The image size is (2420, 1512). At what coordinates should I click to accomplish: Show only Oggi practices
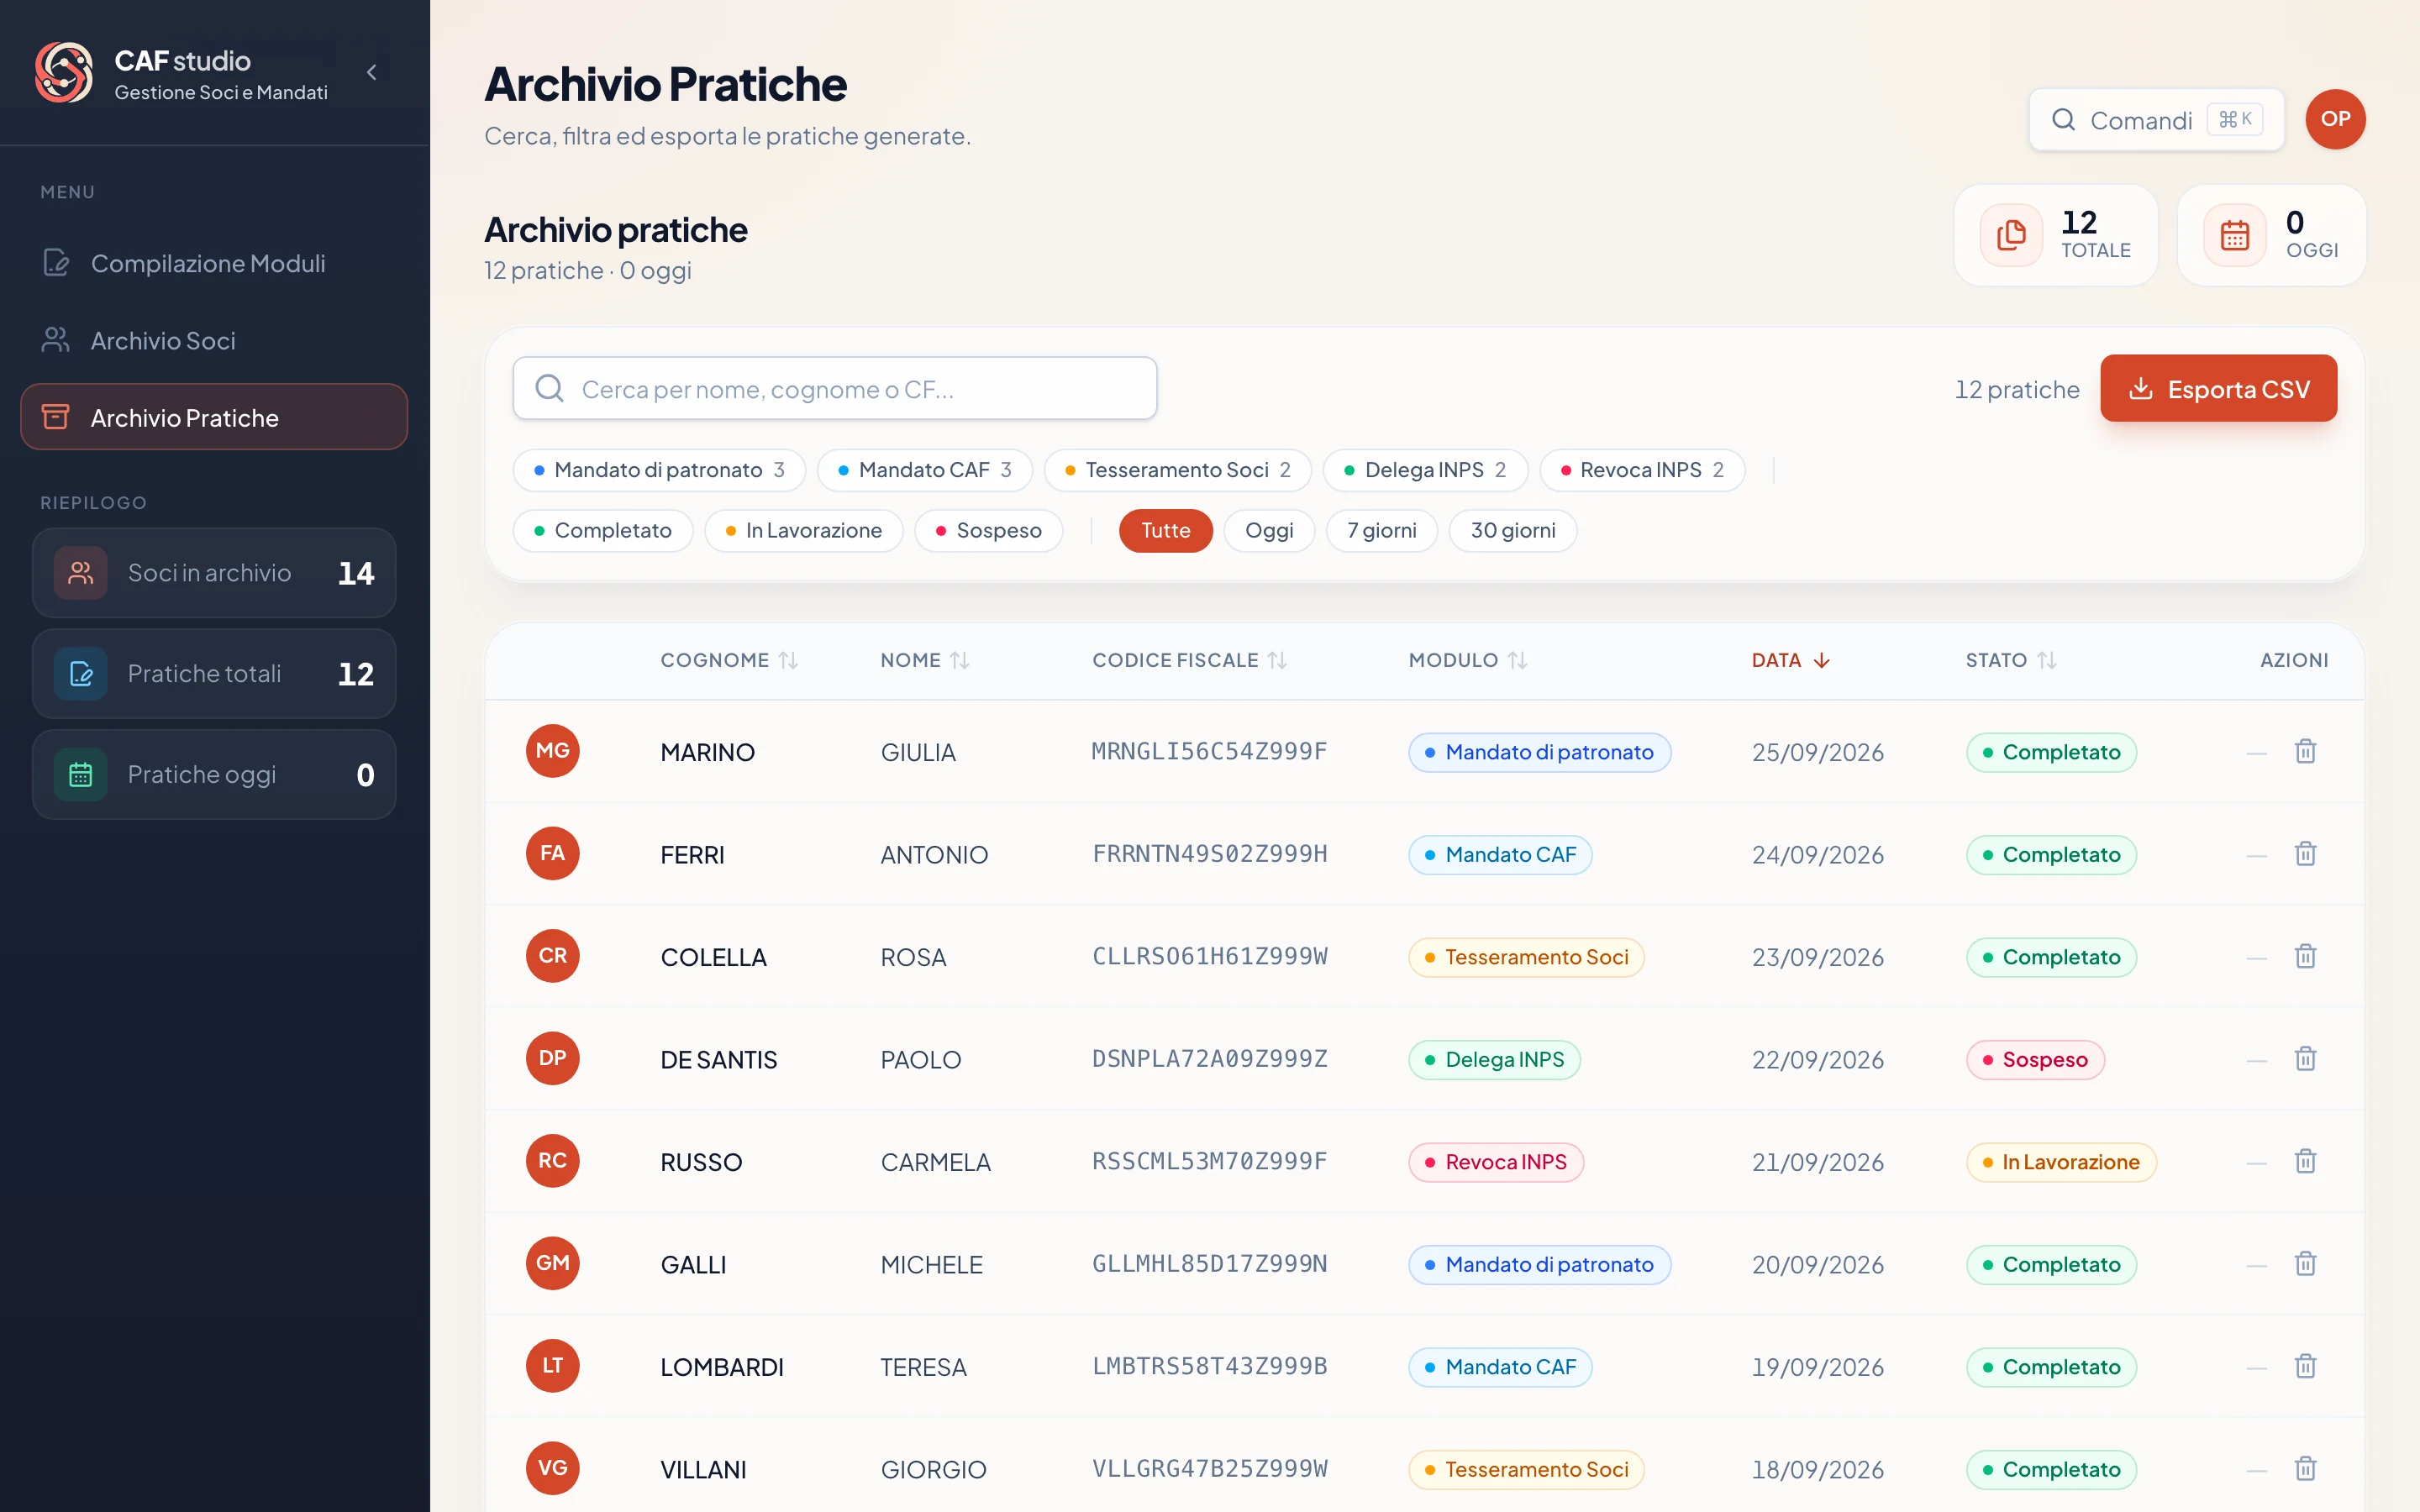click(1269, 531)
